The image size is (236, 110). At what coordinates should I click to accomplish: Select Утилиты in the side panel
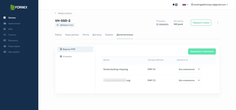point(75,56)
